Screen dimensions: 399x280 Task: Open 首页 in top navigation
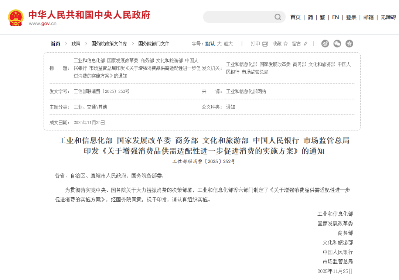(x=296, y=17)
